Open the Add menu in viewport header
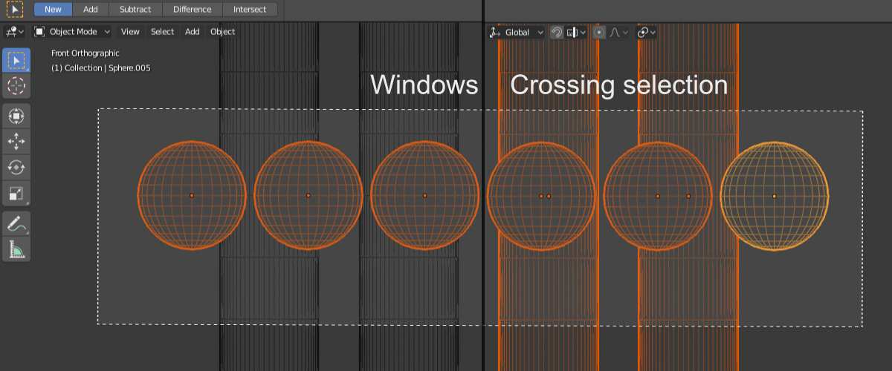The height and width of the screenshot is (371, 892). 193,32
